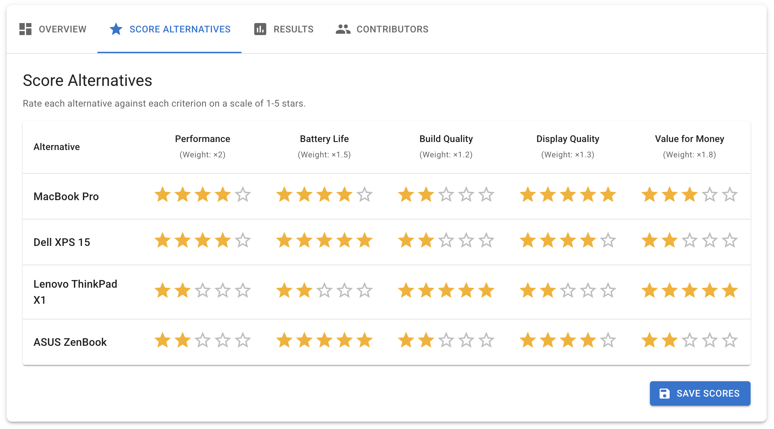Toggle the third star of Lenovo ThinkPad Battery Life

click(x=325, y=291)
